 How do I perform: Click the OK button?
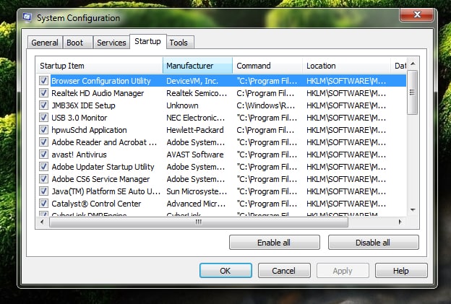tap(225, 271)
